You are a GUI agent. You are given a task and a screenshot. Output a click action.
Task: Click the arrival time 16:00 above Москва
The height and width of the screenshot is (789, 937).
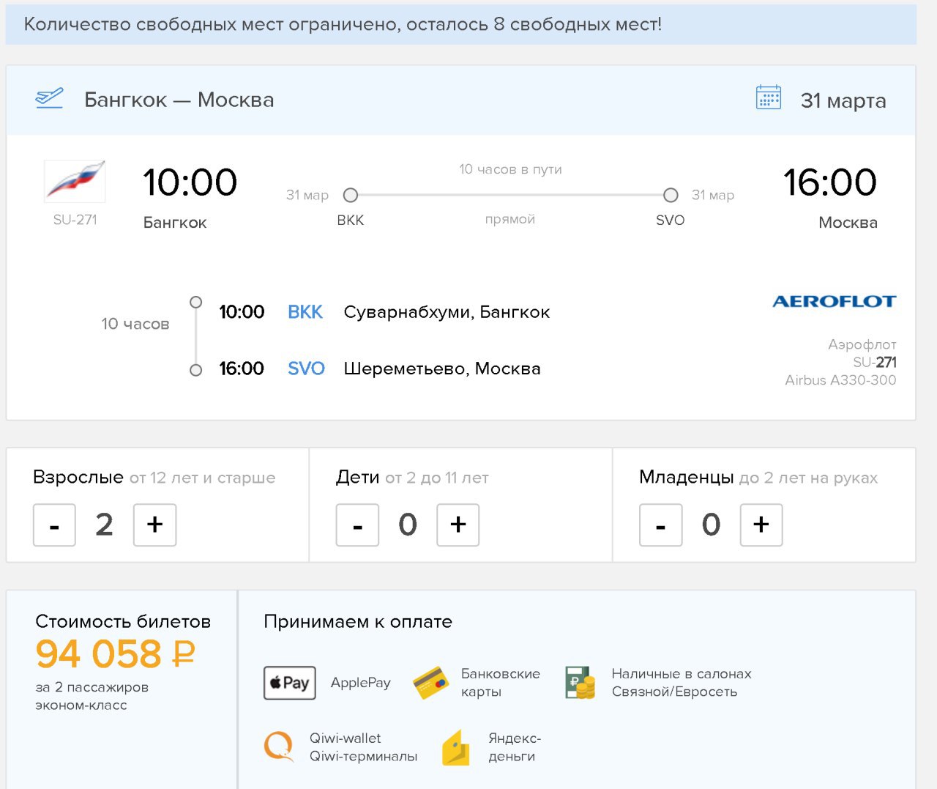830,182
